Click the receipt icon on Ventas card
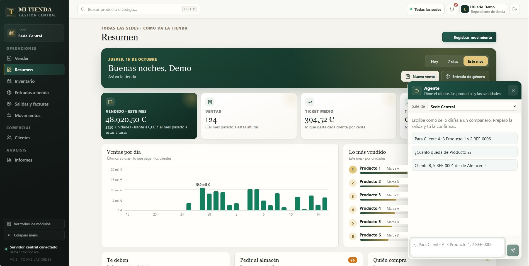Image resolution: width=529 pixels, height=266 pixels. click(210, 102)
